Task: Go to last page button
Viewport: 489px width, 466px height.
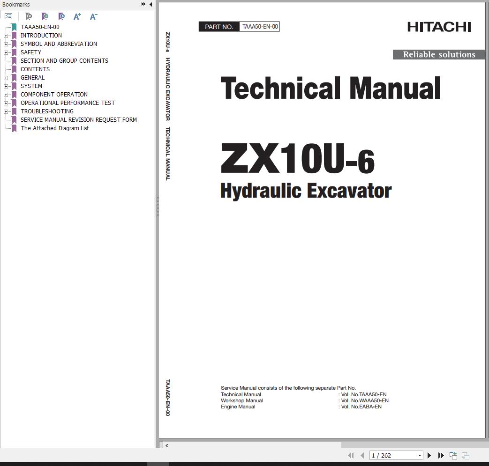Action: coord(441,455)
